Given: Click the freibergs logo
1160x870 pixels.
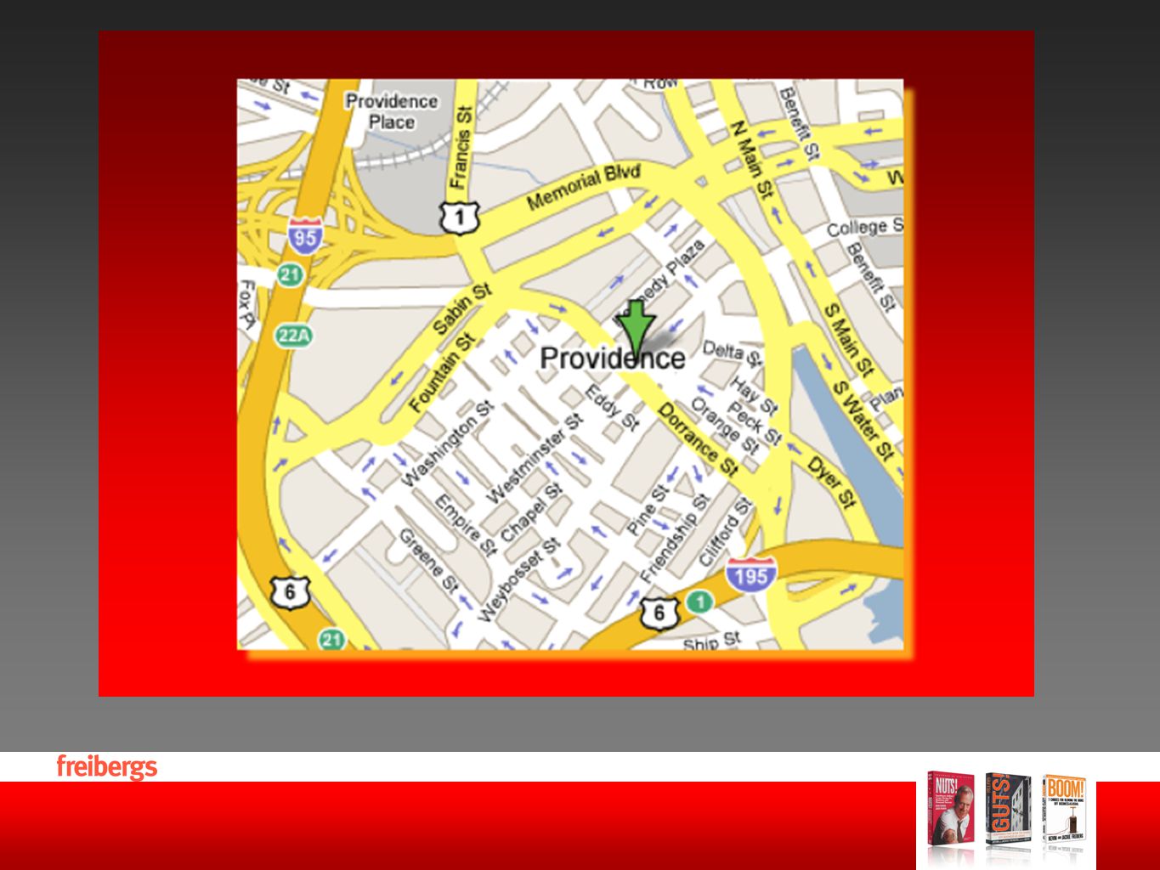Looking at the screenshot, I should pyautogui.click(x=107, y=766).
